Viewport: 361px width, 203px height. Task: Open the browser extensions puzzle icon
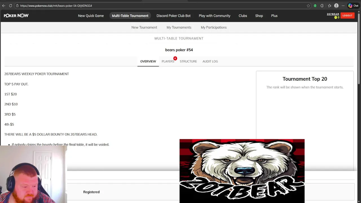tap(322, 6)
